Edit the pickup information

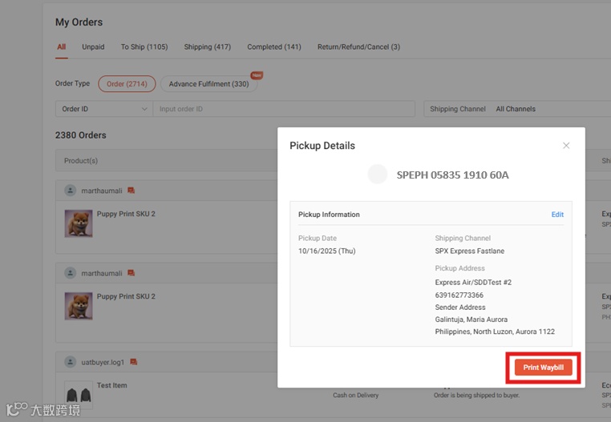(x=557, y=215)
